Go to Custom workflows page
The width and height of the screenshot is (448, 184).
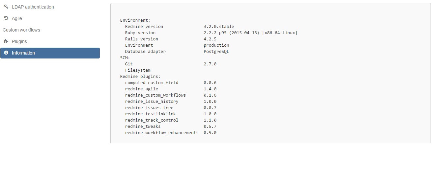21,30
